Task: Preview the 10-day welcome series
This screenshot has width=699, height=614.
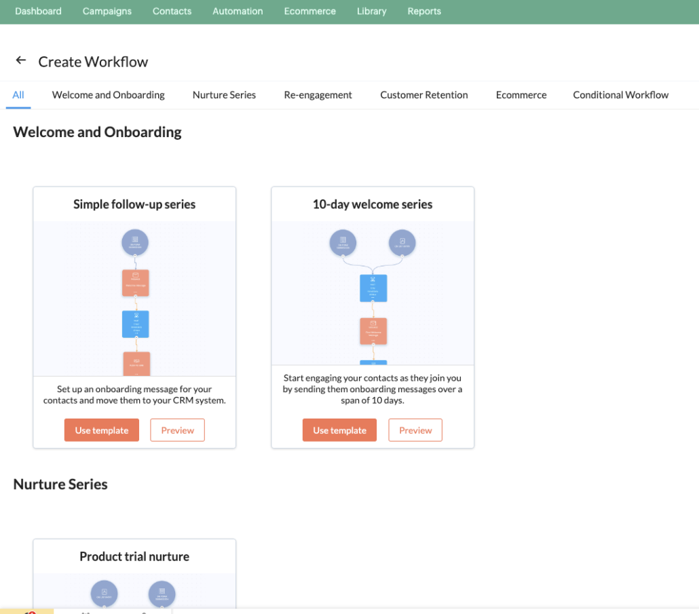Action: [x=415, y=430]
